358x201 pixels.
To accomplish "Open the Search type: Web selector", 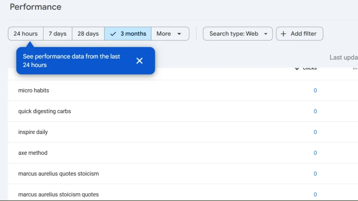I will (238, 33).
